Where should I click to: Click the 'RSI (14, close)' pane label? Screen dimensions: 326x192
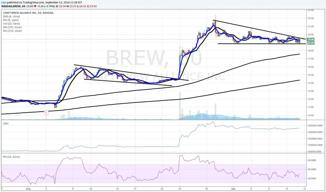point(11,157)
